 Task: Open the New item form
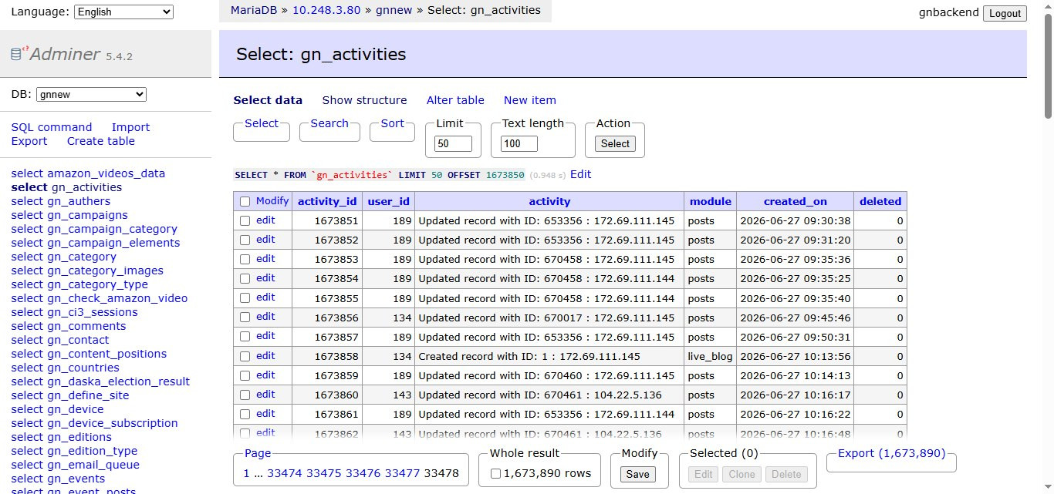pos(530,100)
